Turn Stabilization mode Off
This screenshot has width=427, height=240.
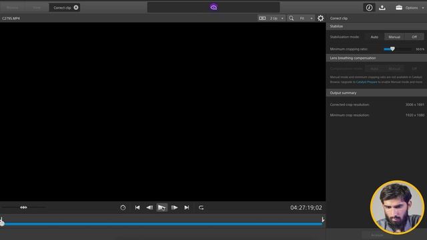[x=414, y=37]
